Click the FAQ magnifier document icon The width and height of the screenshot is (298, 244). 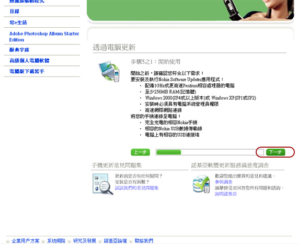click(x=103, y=184)
